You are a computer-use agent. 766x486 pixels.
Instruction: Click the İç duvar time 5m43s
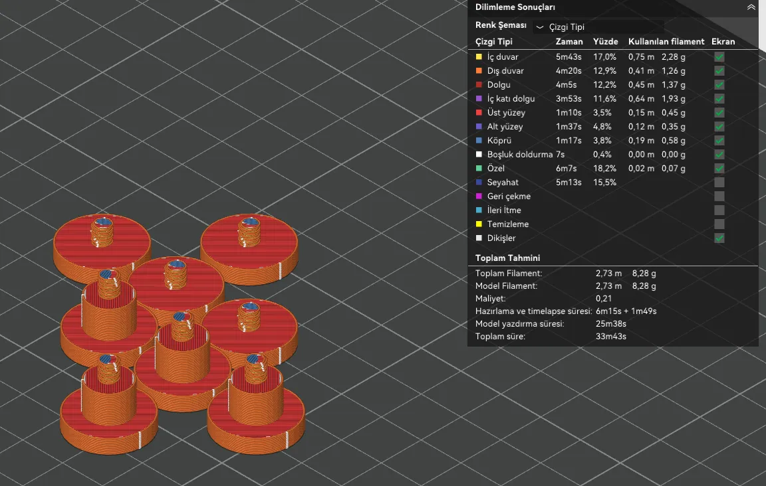(569, 57)
